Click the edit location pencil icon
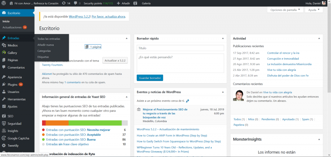This screenshot has height=157, width=331. click(187, 101)
